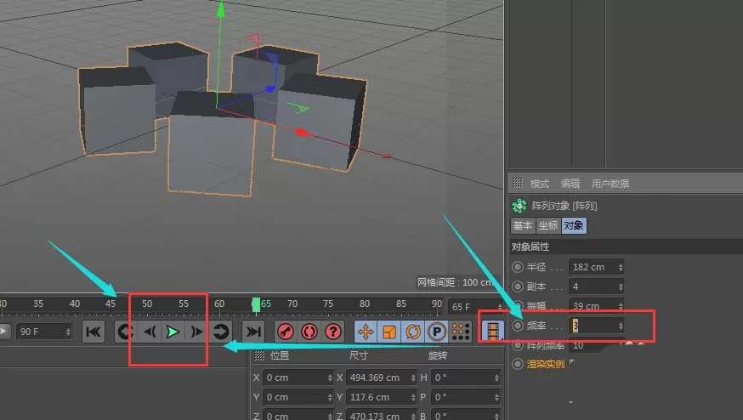Toggle keyframe dot for 渲染实例

[518, 364]
